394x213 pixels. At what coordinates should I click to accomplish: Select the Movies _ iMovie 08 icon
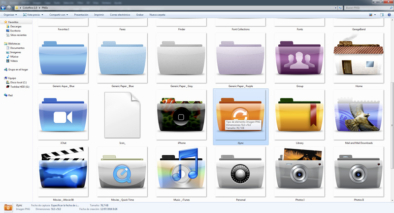pyautogui.click(x=63, y=168)
